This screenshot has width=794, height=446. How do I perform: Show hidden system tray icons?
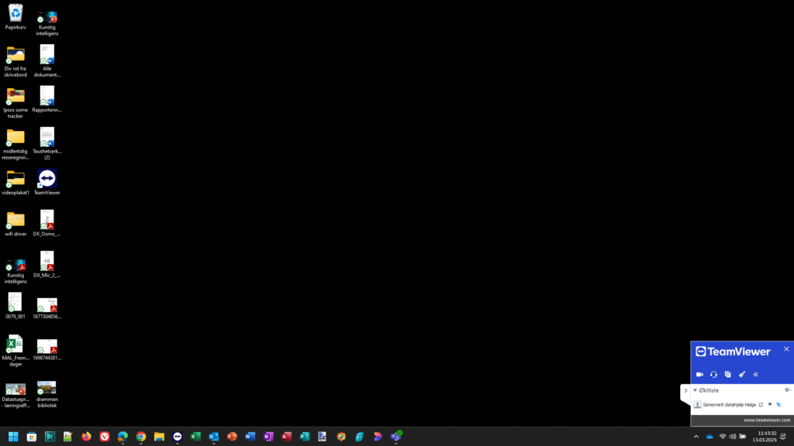[x=696, y=437]
